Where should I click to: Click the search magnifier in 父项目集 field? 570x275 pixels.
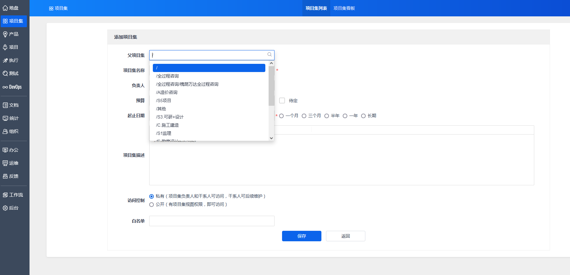[269, 55]
